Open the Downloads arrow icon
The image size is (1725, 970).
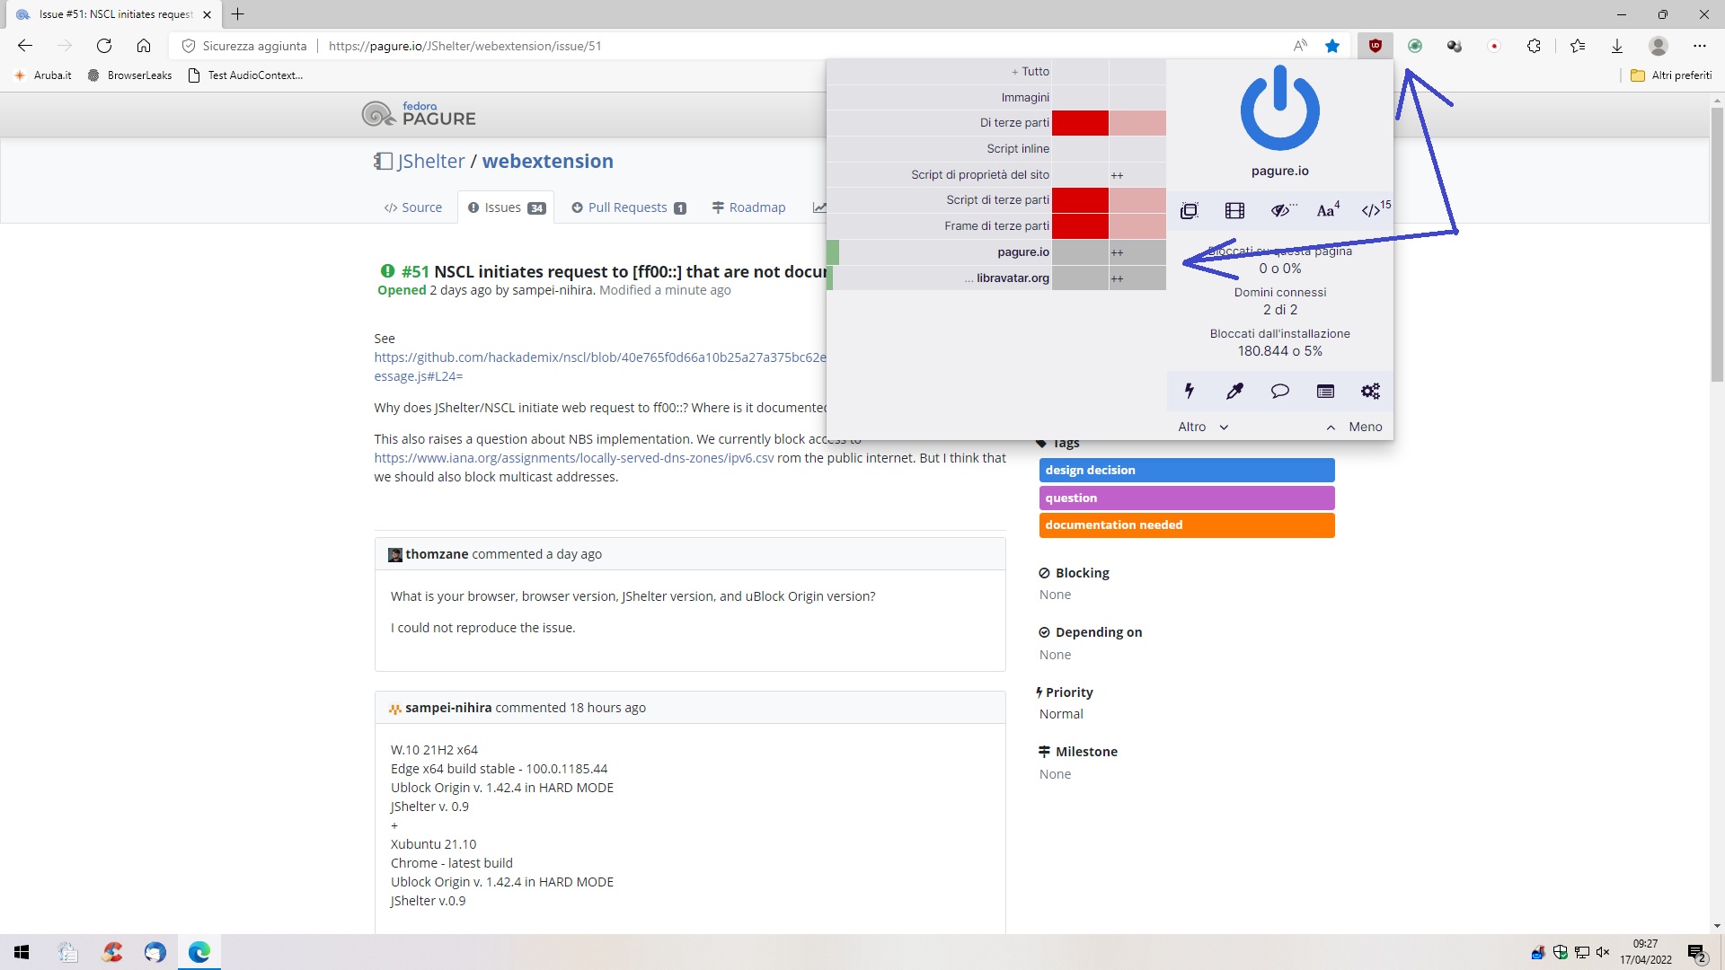[x=1617, y=46]
